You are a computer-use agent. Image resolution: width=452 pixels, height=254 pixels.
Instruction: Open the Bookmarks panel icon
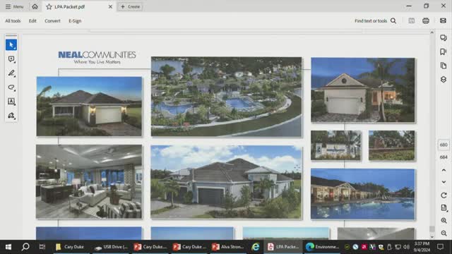click(444, 52)
